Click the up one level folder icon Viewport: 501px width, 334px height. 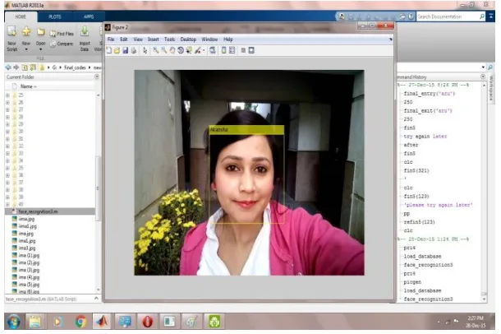point(25,67)
